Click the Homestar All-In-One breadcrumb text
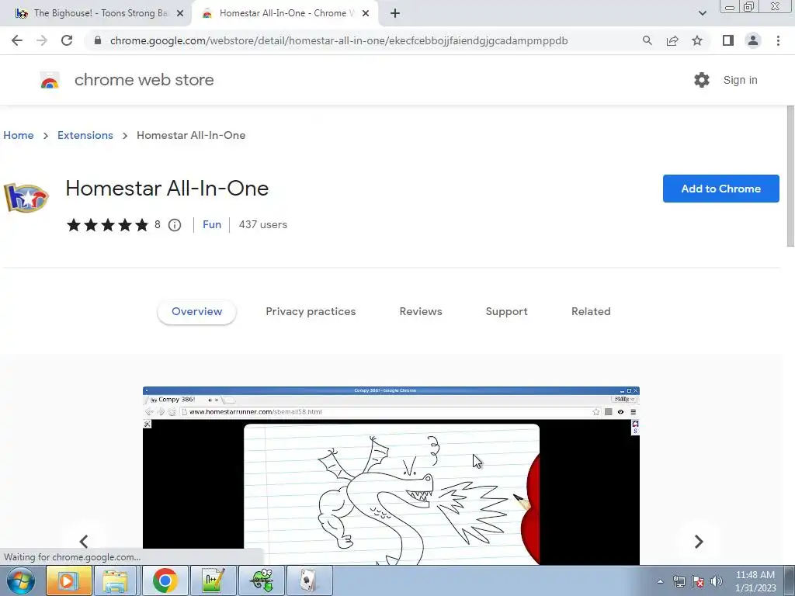This screenshot has height=596, width=795. tap(191, 135)
